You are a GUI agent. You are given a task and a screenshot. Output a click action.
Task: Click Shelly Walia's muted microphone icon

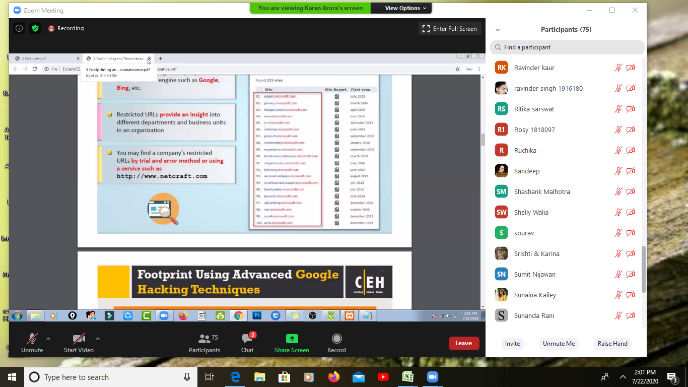click(x=618, y=212)
